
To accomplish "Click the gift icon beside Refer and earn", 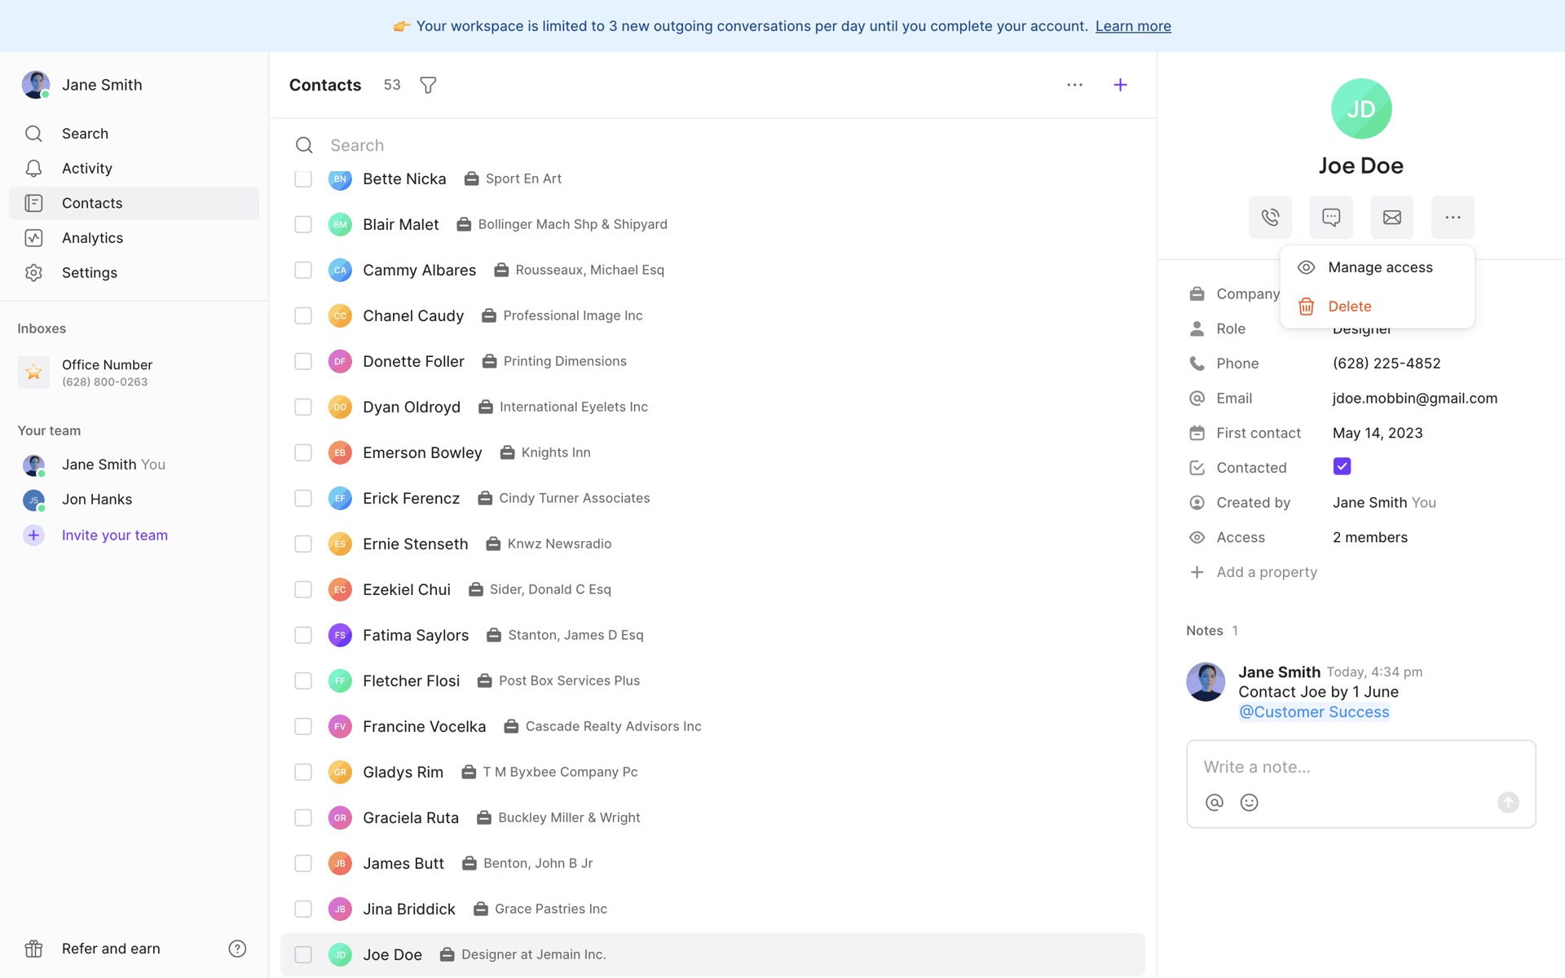I will point(33,949).
